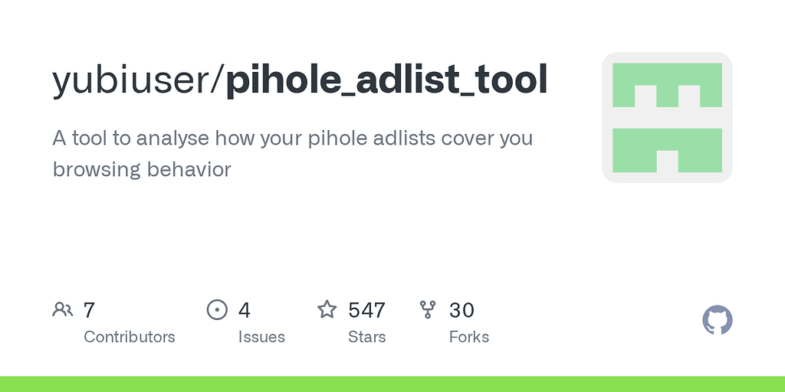The image size is (785, 392).
Task: Click the fork count 30
Action: 461,310
